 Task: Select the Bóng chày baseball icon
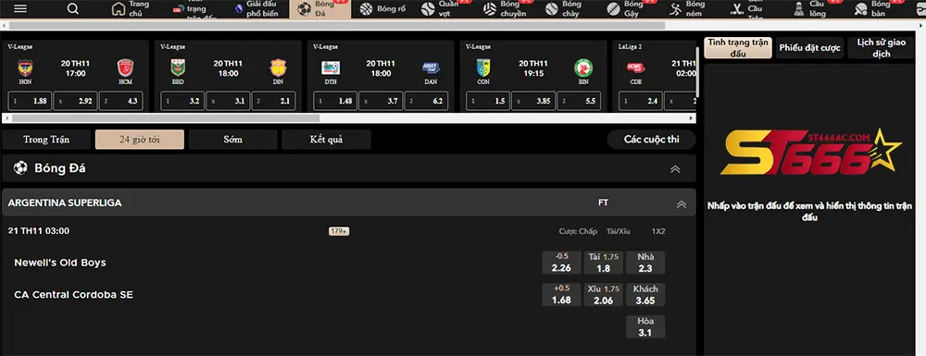click(x=552, y=9)
